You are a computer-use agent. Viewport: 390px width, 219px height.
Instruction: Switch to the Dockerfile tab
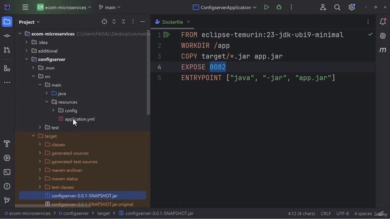click(172, 22)
